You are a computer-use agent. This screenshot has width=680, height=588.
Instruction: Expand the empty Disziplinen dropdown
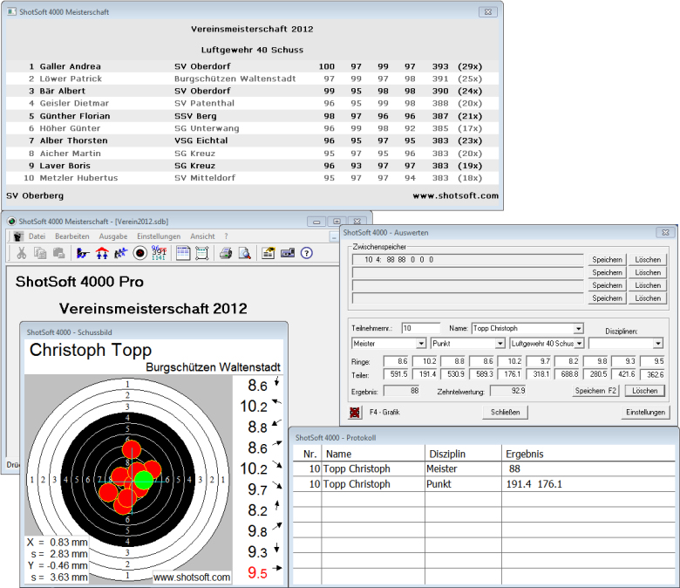coord(657,344)
